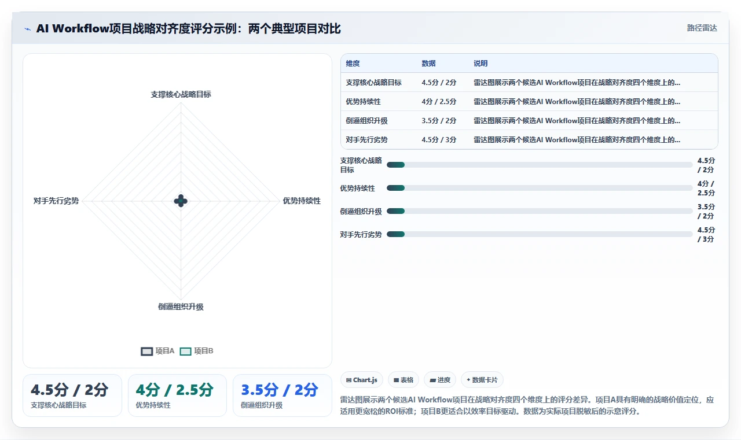The width and height of the screenshot is (741, 440).
Task: Click the 倒逼组织升级 radar axis label
Action: (181, 306)
